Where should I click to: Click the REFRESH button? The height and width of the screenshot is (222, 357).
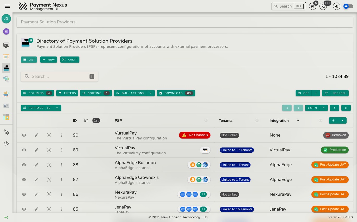pyautogui.click(x=335, y=93)
